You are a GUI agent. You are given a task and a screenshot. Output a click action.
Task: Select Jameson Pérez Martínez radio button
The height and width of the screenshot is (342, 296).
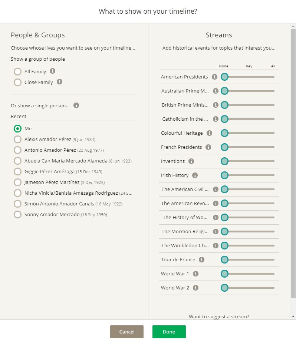17,182
